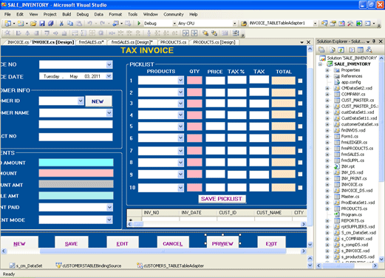Open the customer name combo box arrow
The image size is (385, 278).
109,113
